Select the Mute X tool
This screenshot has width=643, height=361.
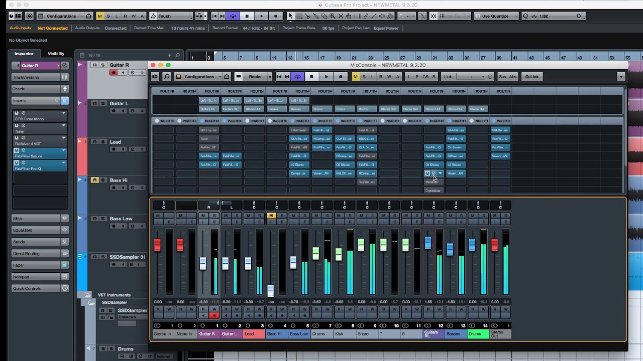341,16
